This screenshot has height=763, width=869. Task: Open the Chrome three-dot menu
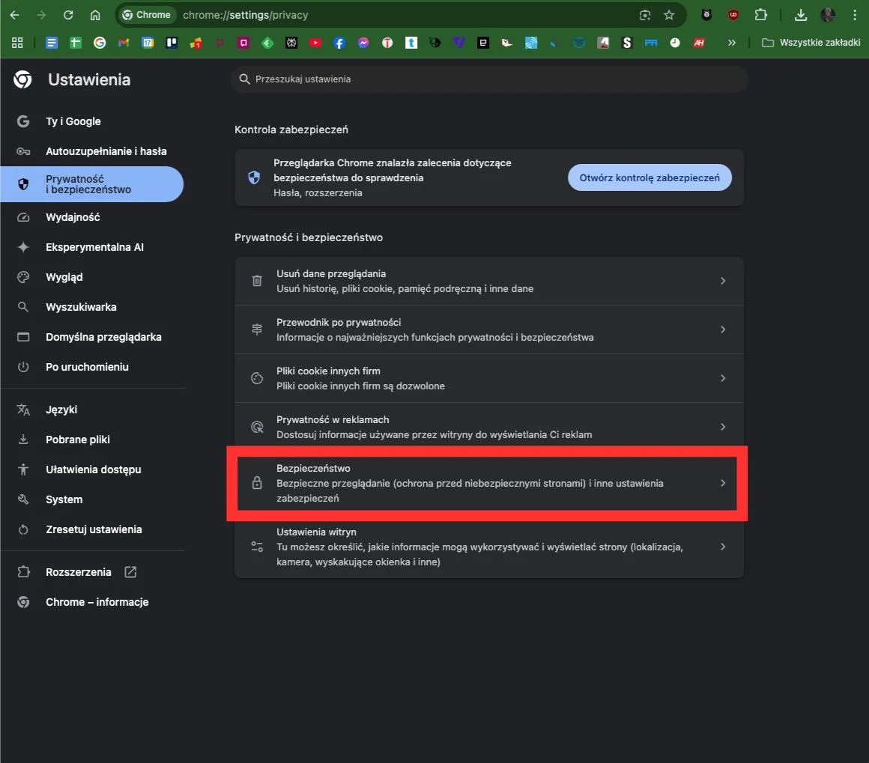pos(855,15)
